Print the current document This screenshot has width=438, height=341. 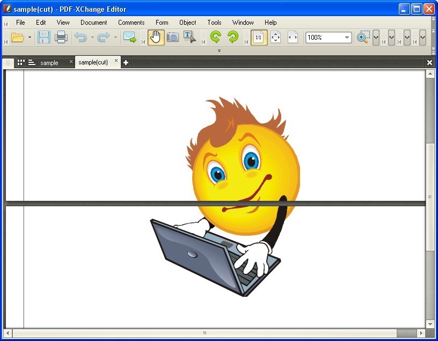point(60,38)
